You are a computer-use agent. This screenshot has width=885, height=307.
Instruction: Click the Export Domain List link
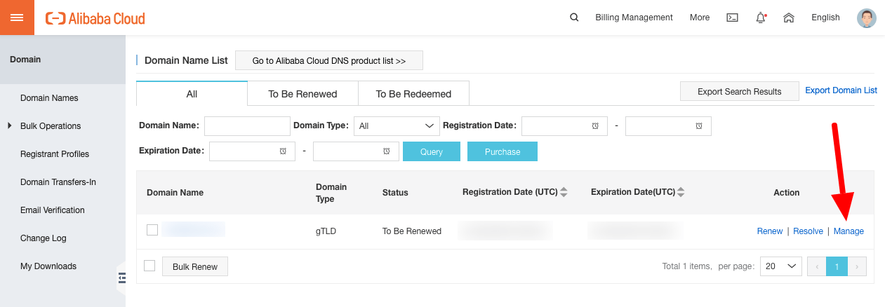point(841,90)
